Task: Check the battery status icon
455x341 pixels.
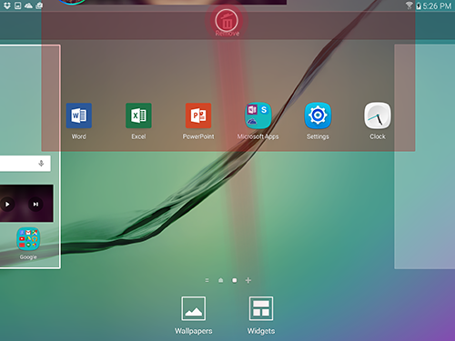Action: [x=419, y=5]
